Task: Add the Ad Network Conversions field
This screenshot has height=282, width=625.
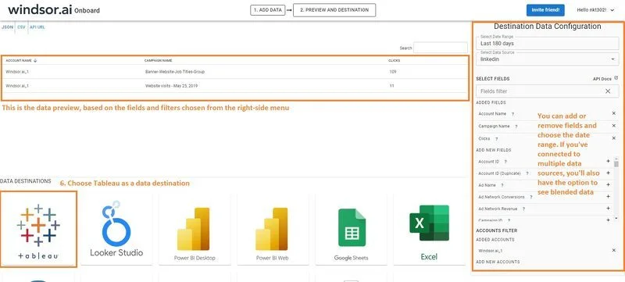Action: [608, 196]
